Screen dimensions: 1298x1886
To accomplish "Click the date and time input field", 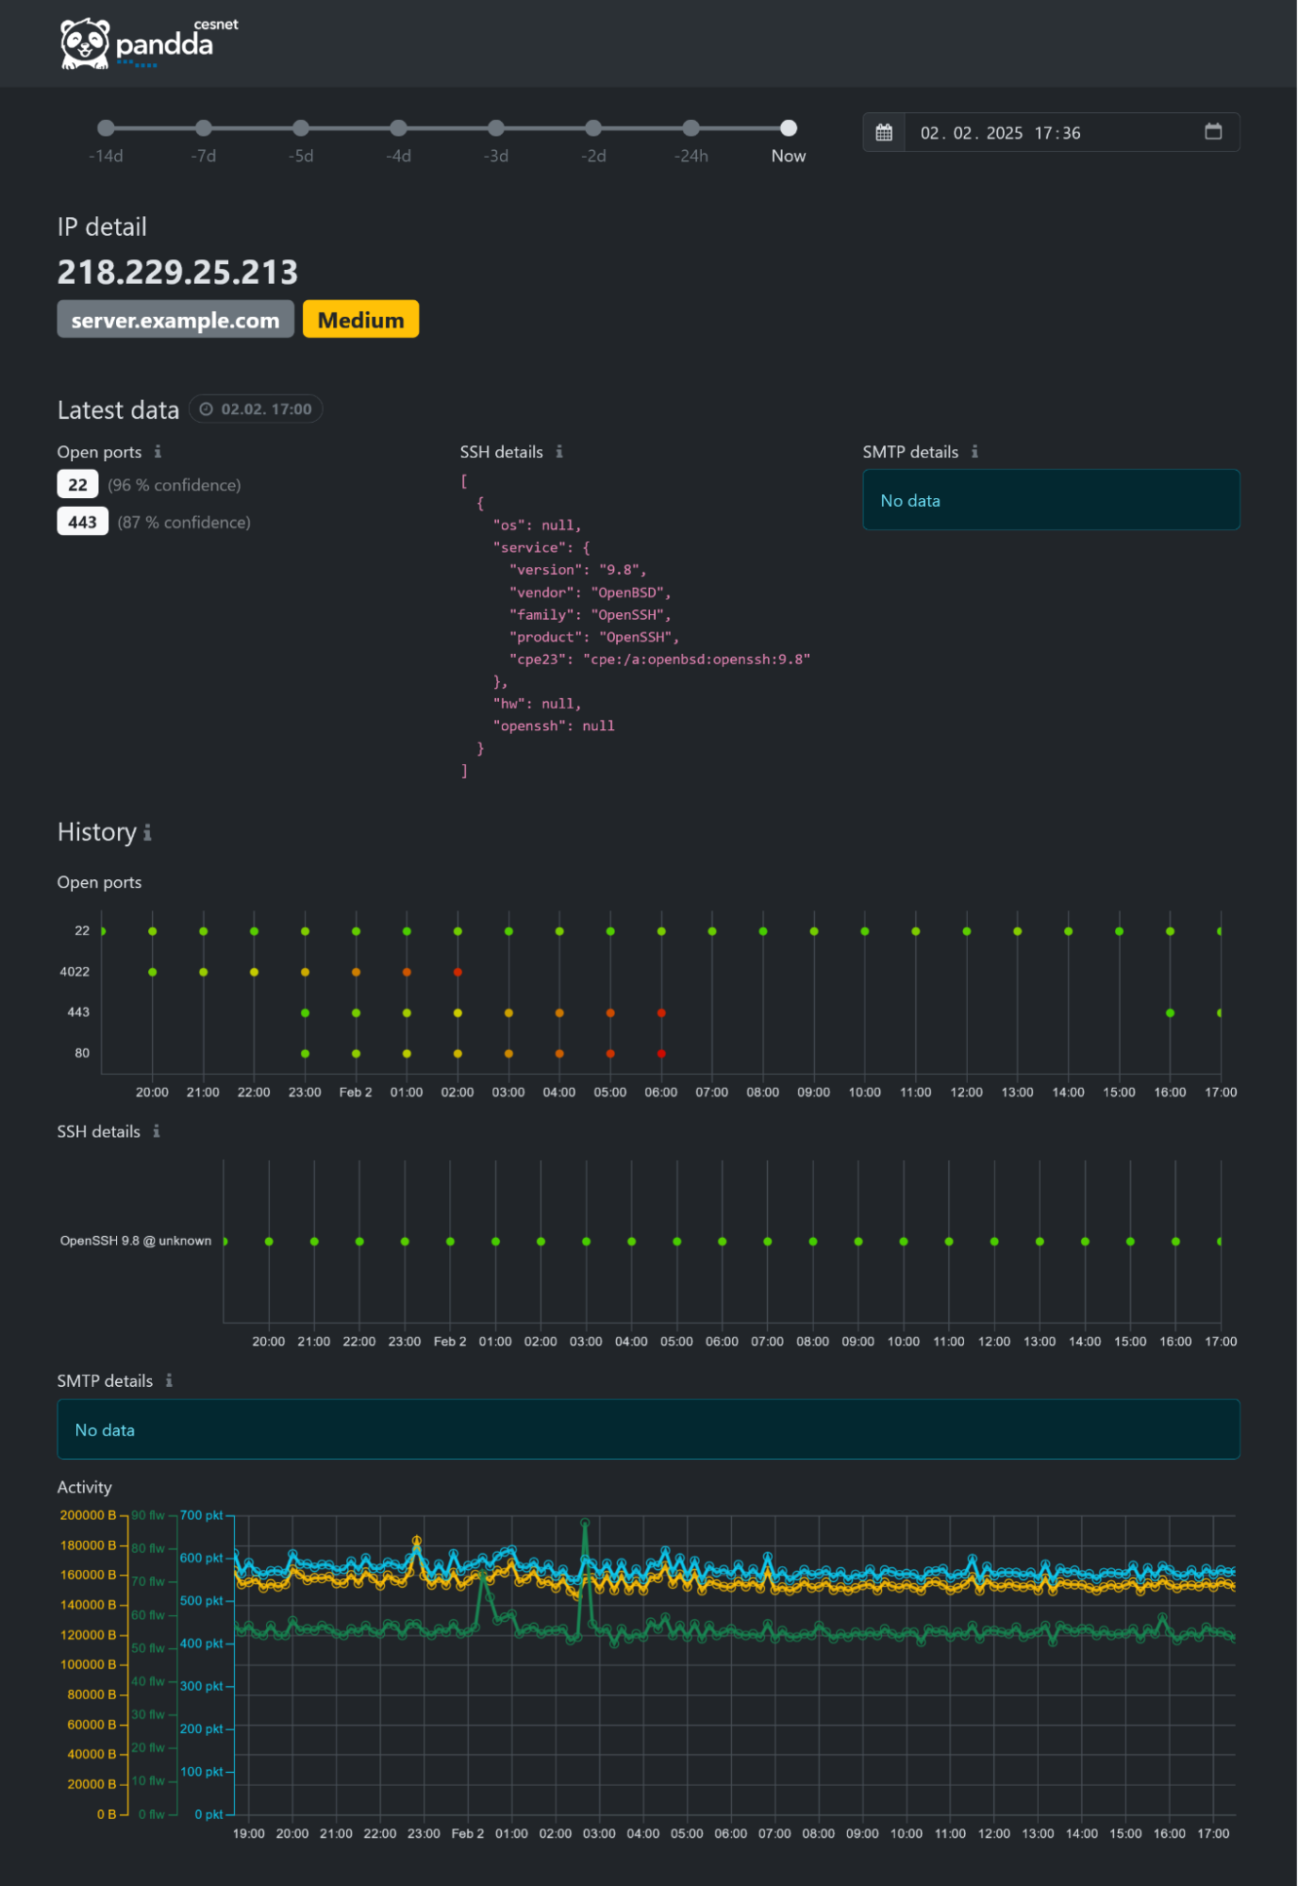I will (1047, 133).
